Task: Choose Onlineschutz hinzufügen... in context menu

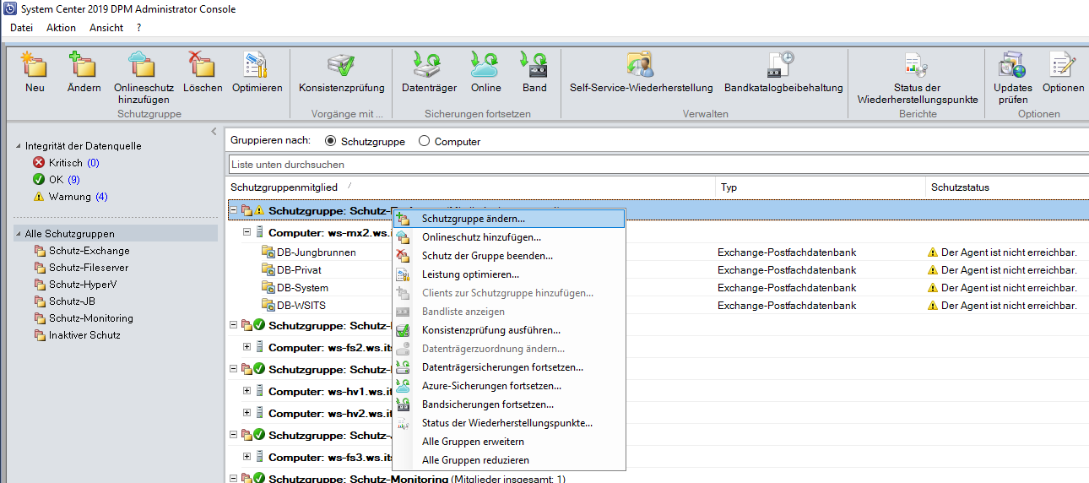Action: [509, 237]
